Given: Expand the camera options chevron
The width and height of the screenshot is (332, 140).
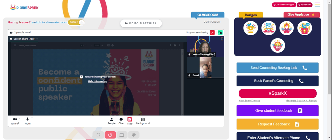Looking at the screenshot, I should (x=19, y=118).
